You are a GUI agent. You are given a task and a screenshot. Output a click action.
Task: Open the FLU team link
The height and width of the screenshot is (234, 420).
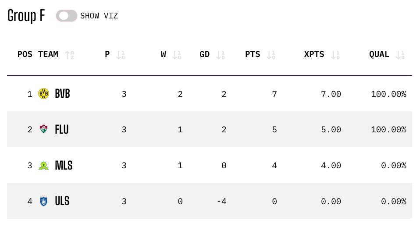pyautogui.click(x=62, y=130)
